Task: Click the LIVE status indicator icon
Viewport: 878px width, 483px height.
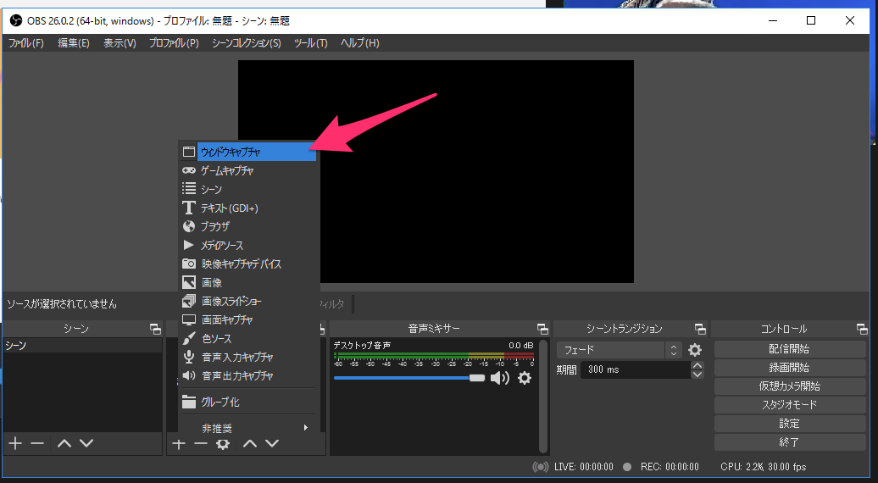Action: pyautogui.click(x=541, y=467)
